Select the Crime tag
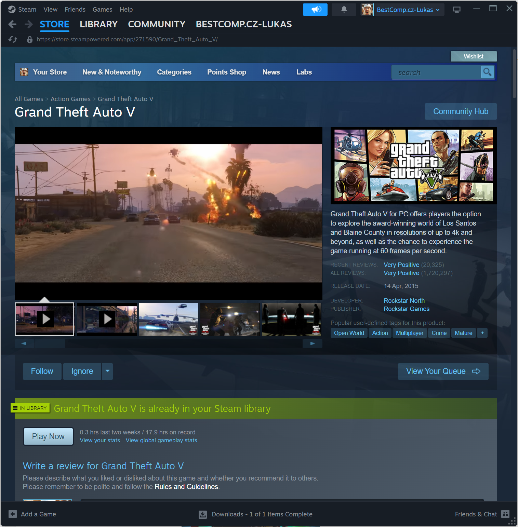 (x=439, y=333)
